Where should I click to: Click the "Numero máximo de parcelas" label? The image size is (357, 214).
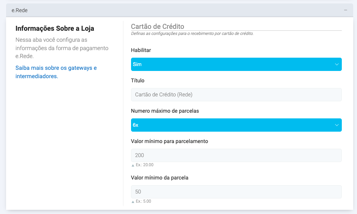(165, 111)
